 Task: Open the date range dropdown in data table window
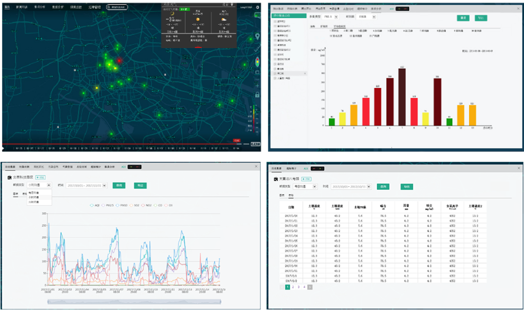351,186
